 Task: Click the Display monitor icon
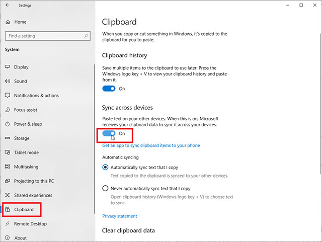[x=8, y=67]
